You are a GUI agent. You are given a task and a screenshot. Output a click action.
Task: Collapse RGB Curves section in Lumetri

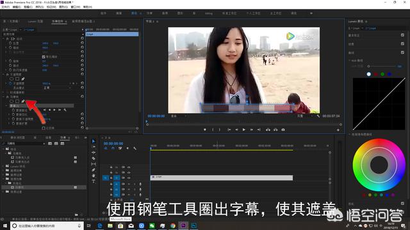point(350,61)
